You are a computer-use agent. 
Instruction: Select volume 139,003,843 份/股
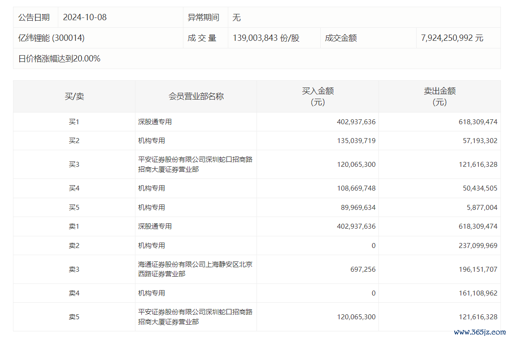266,38
